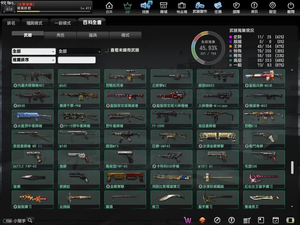This screenshot has height=225, width=300.
Task: Check the 查看未擁有武器 checkbox
Action: [x=106, y=51]
